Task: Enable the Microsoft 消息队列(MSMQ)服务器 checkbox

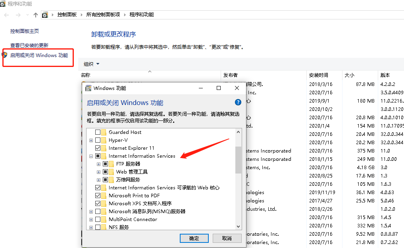Action: [x=98, y=212]
